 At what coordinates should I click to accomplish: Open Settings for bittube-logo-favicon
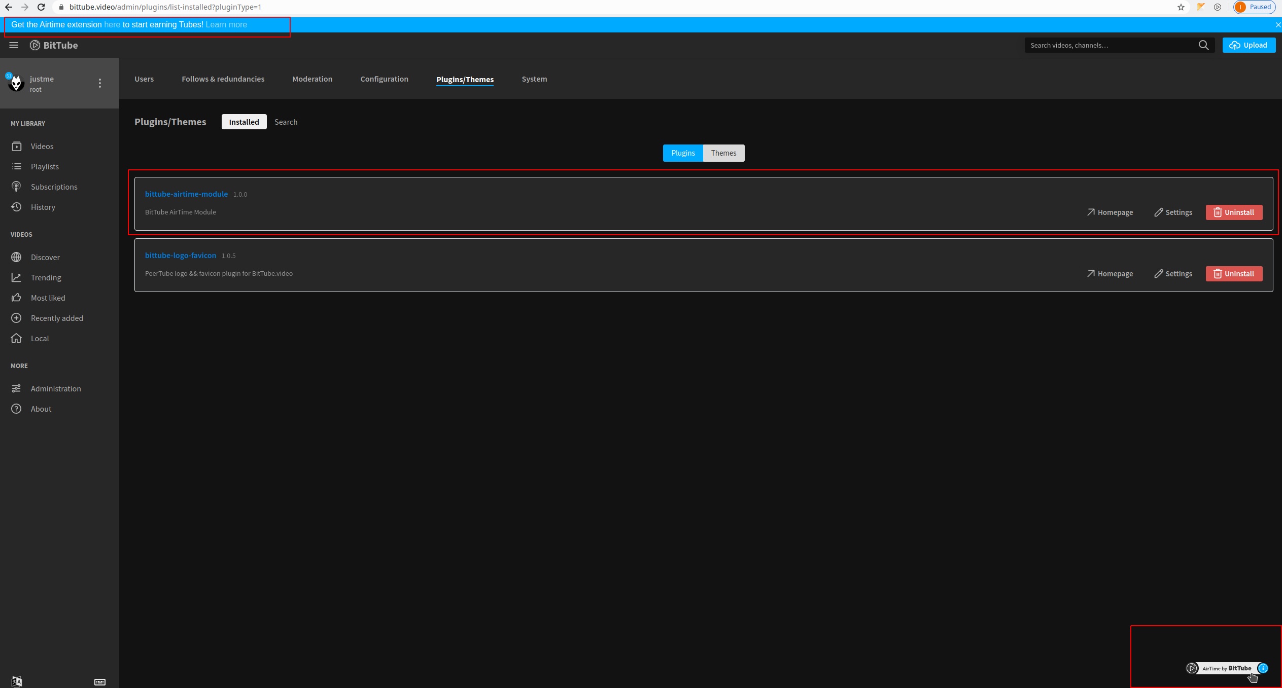tap(1173, 274)
